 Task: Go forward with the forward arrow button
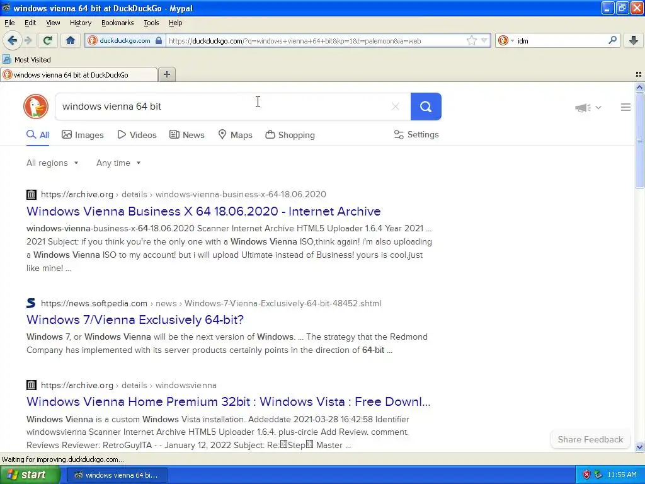point(28,40)
